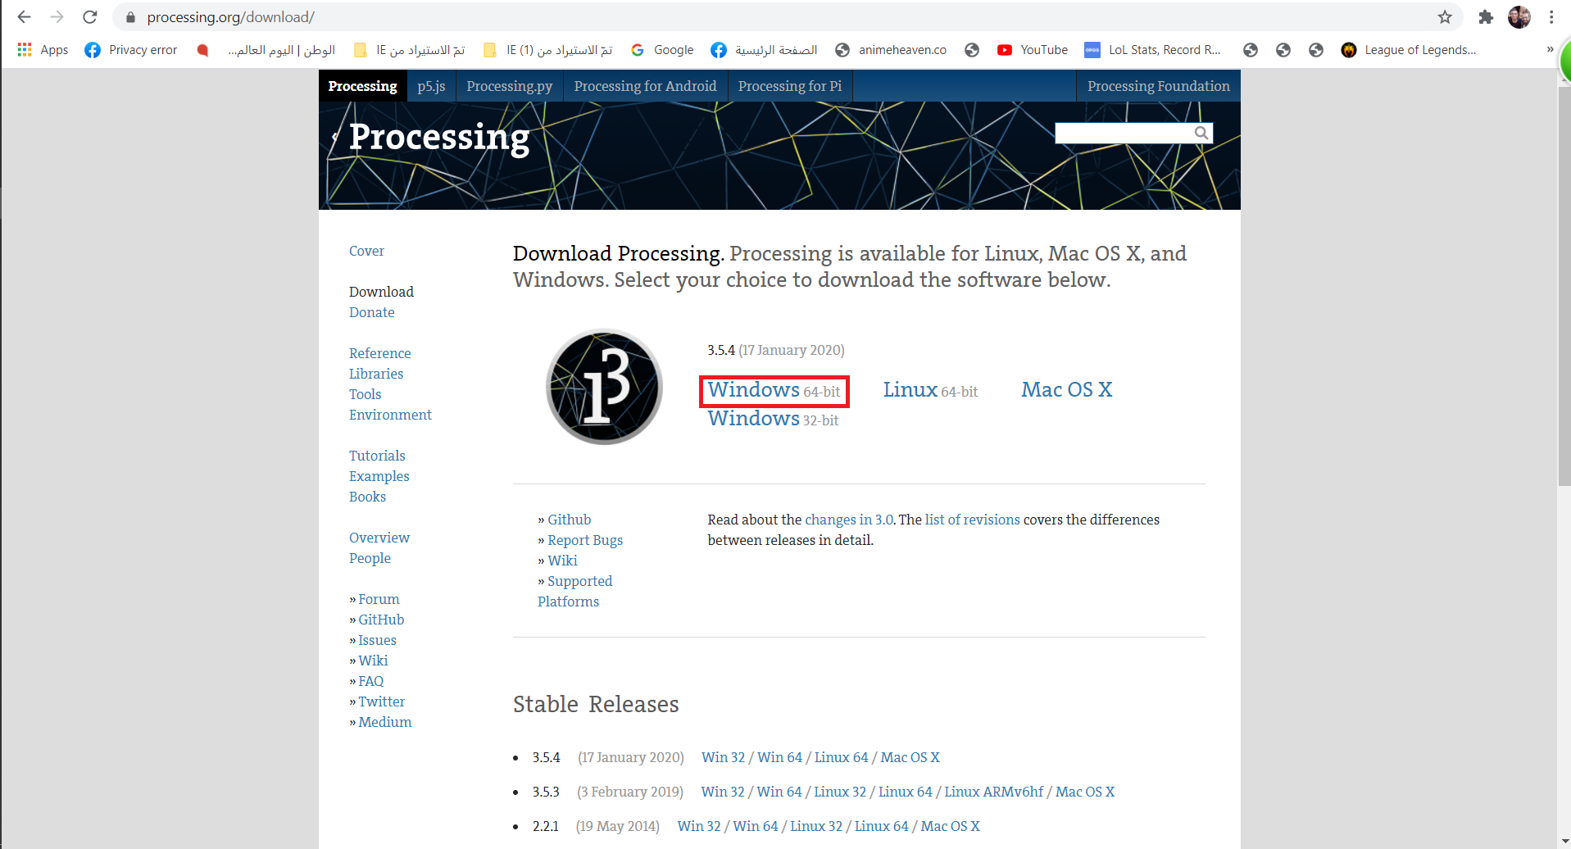Image resolution: width=1571 pixels, height=849 pixels.
Task: Expand the hidden bookmarks overflow chevron
Action: [x=1550, y=50]
